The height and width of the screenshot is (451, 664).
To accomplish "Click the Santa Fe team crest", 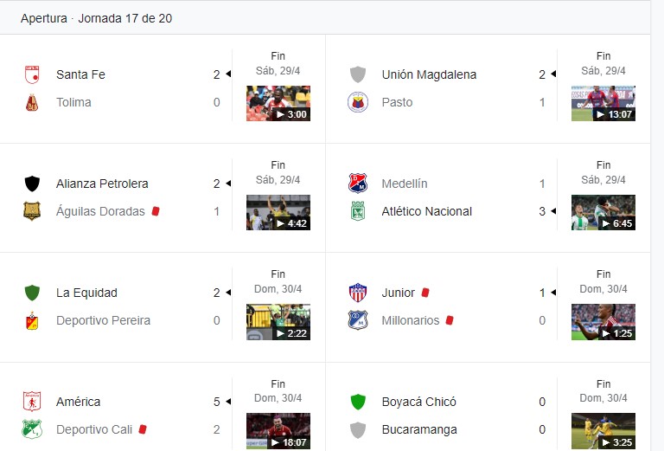I will coord(32,74).
